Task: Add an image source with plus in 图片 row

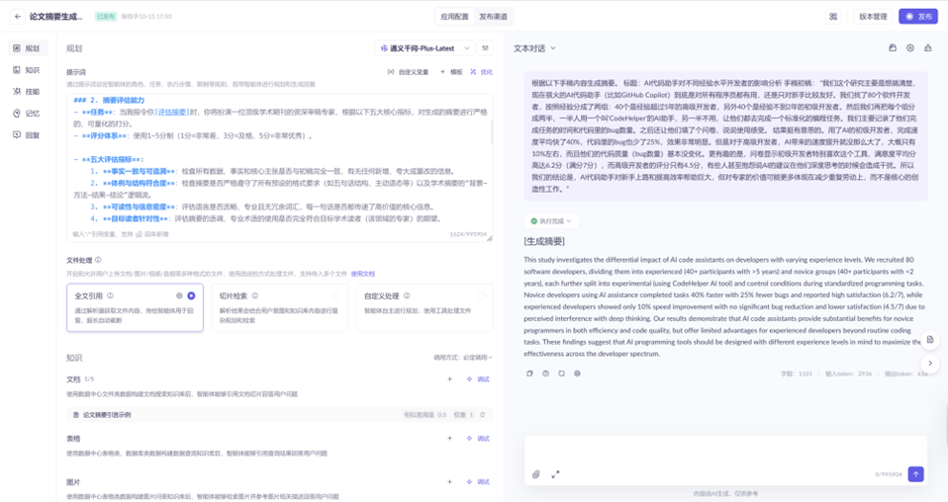Action: (449, 482)
